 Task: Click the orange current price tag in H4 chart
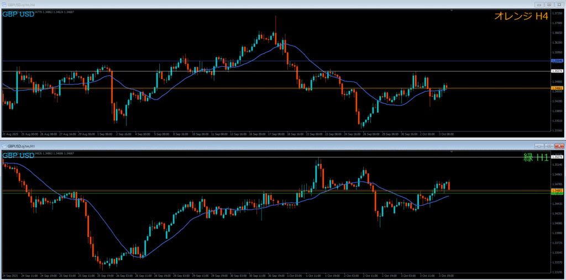coord(558,88)
